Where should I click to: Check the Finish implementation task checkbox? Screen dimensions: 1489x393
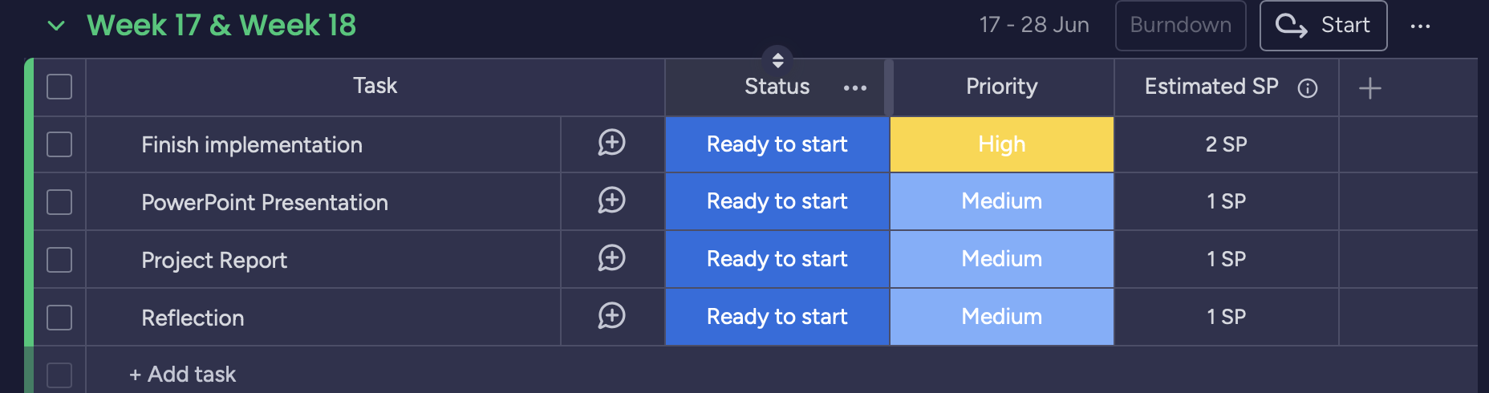tap(59, 144)
